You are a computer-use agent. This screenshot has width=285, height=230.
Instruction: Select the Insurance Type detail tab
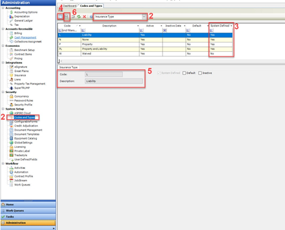pos(68,67)
